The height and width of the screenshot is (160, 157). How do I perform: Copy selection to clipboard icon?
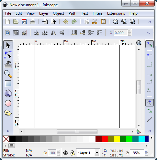tap(86, 21)
